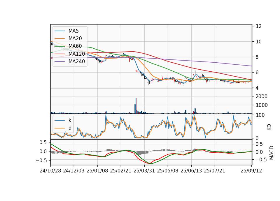Click the volume axis value 2000

pyautogui.click(x=261, y=96)
